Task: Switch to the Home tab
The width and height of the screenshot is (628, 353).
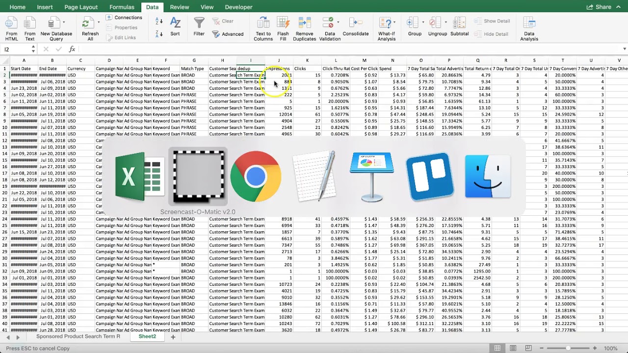Action: click(x=18, y=7)
